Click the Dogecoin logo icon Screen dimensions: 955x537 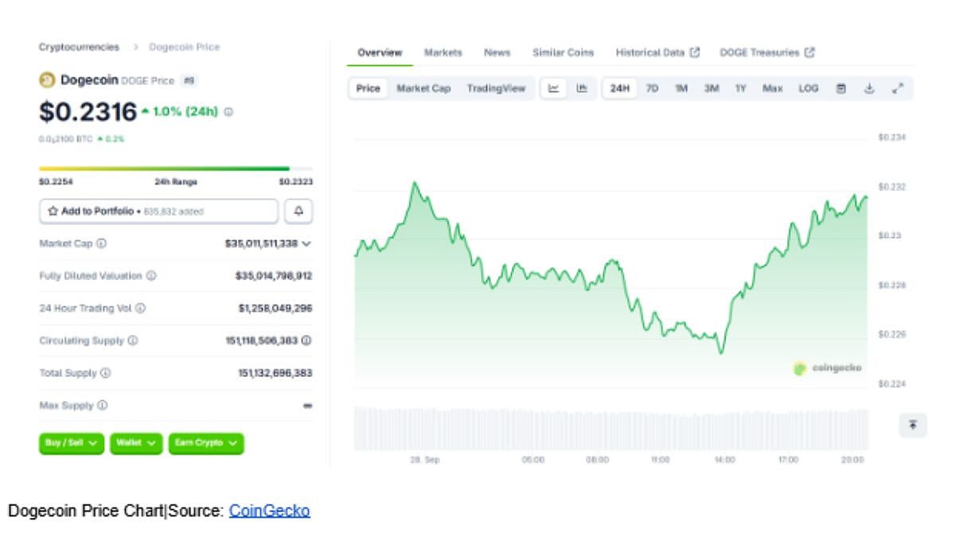coord(47,80)
